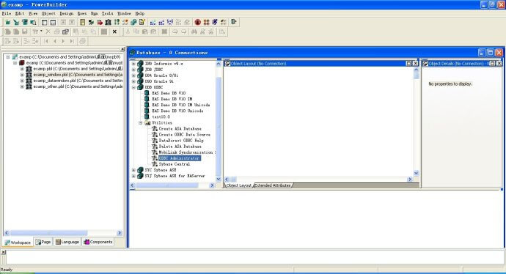Open the Tools menu

[108, 13]
